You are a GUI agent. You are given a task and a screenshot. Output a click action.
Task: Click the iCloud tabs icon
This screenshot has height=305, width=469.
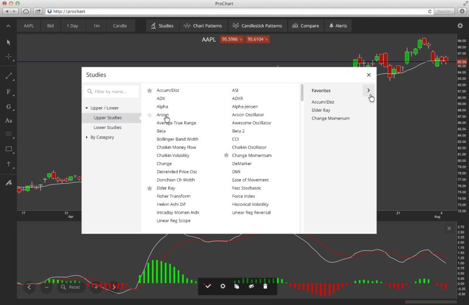[x=26, y=11]
